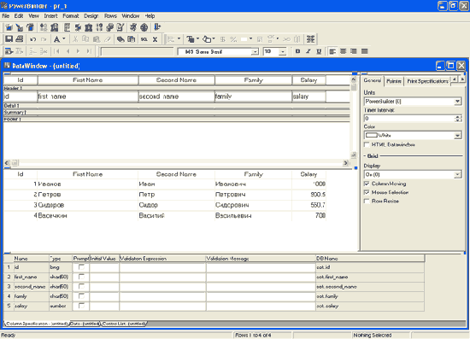Click the Cut scissors icon

[75, 39]
